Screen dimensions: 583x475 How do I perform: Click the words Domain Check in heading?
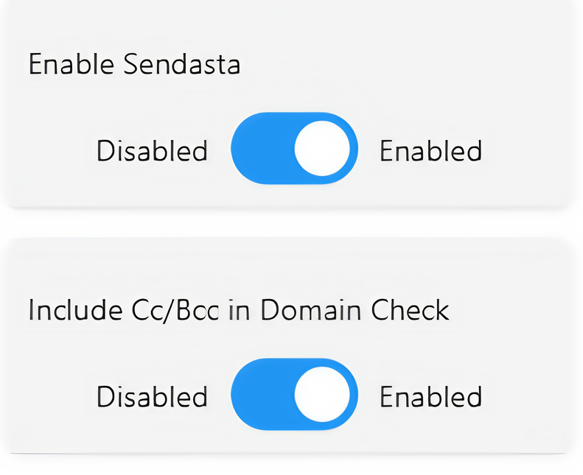pyautogui.click(x=355, y=310)
